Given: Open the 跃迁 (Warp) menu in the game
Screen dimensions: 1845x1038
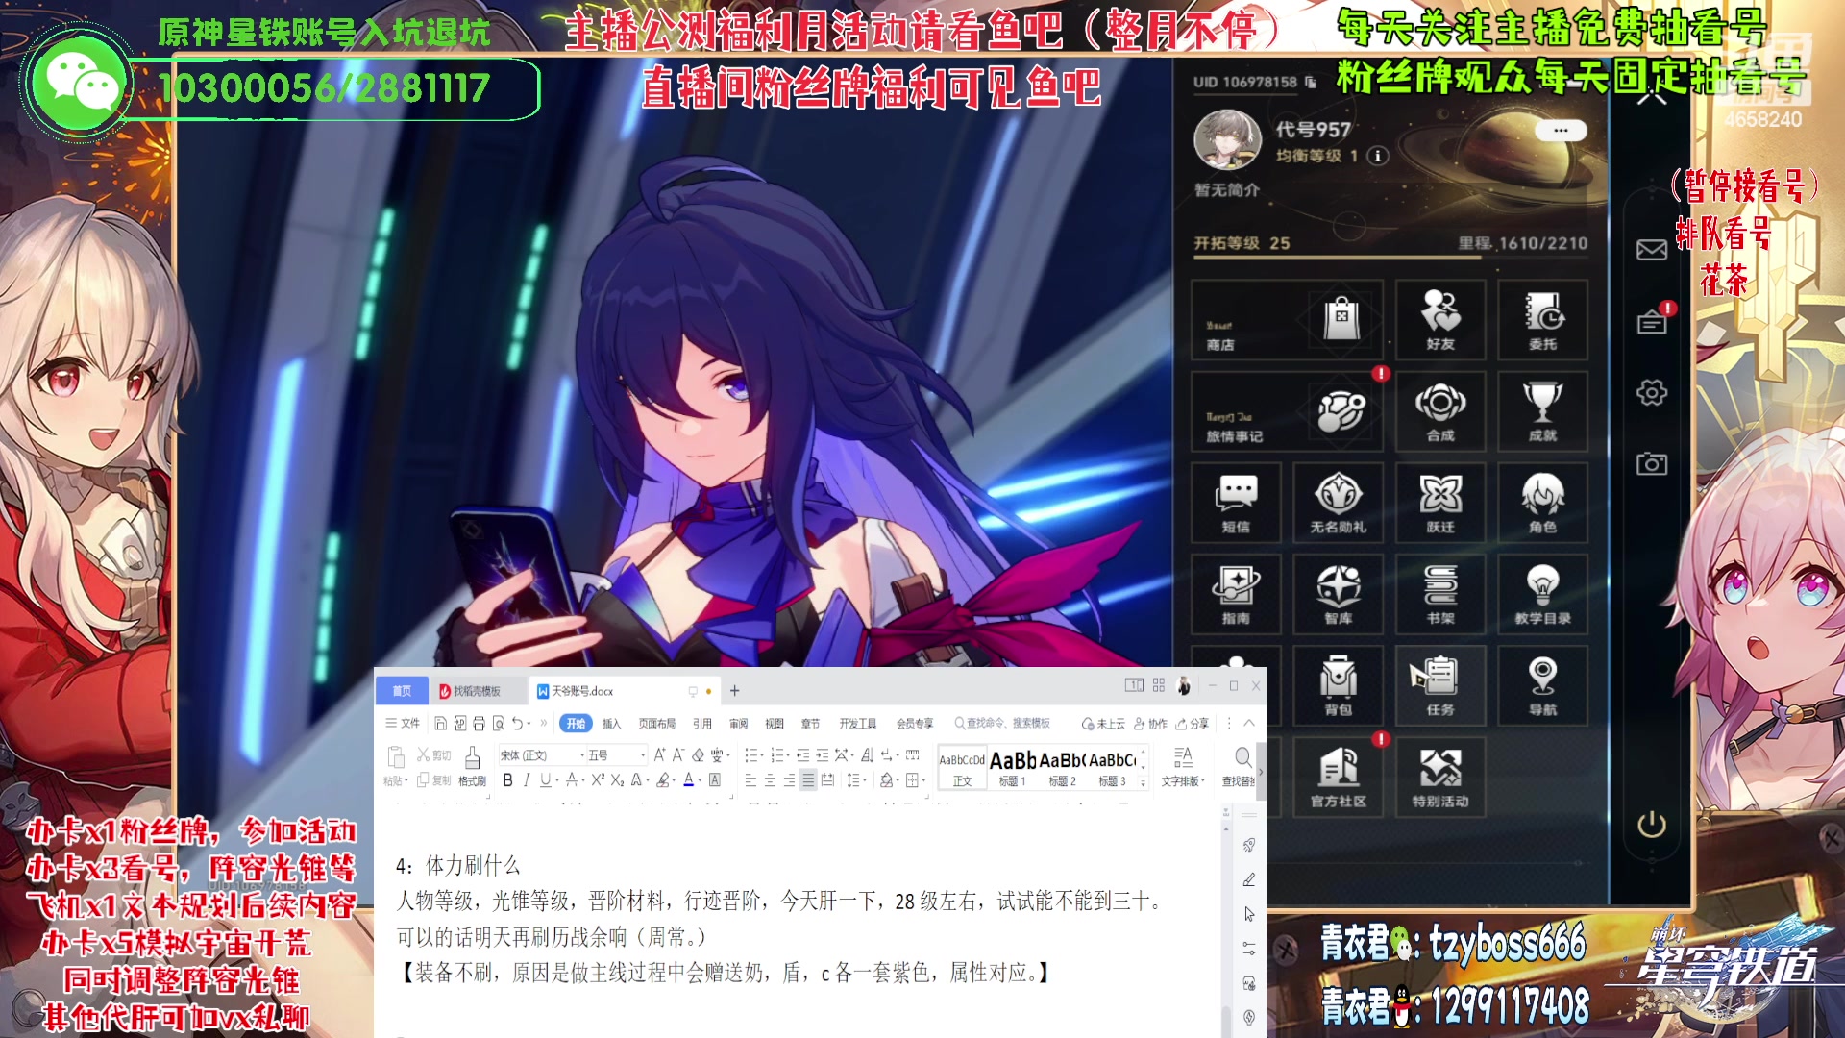Looking at the screenshot, I should point(1440,503).
